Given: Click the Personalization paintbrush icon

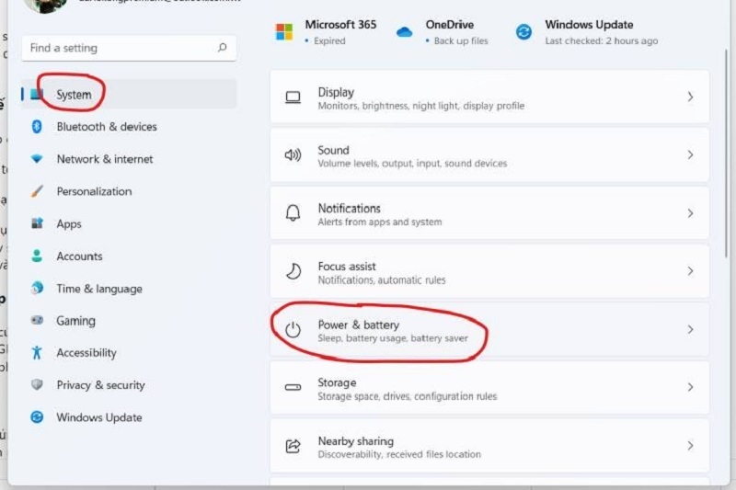Looking at the screenshot, I should tap(37, 191).
